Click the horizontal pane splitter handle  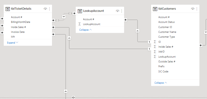(x=73, y=97)
